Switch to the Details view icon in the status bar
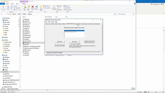The width and height of the screenshot is (165, 93). (x=133, y=88)
